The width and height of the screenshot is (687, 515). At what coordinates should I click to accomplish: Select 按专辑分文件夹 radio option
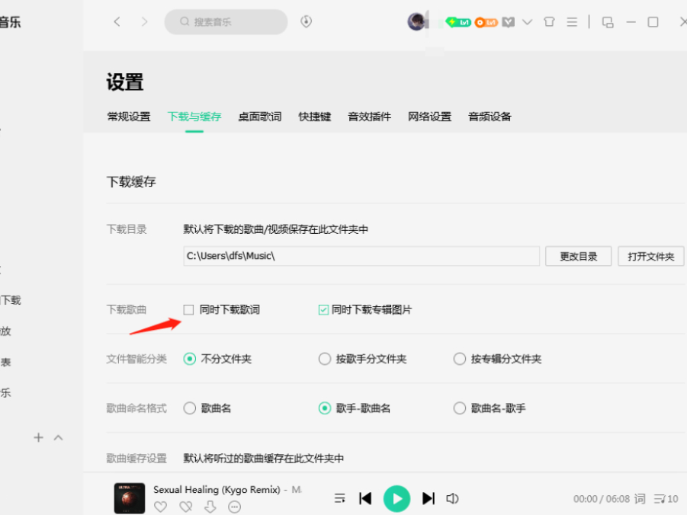[460, 359]
